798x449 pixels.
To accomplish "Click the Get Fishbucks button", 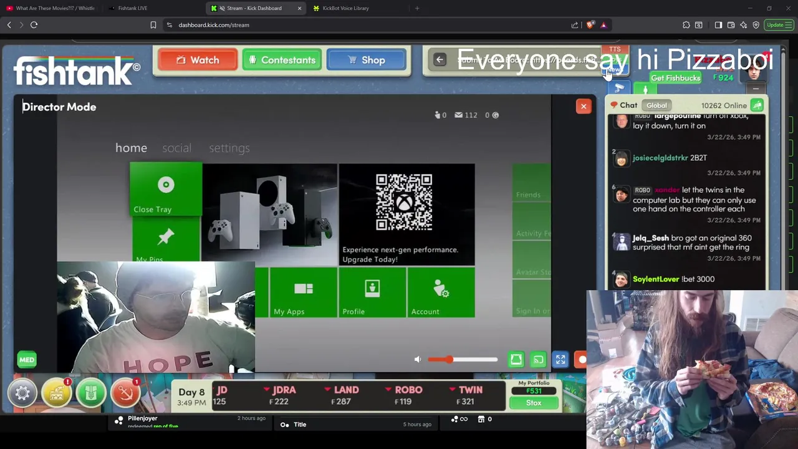I will point(676,78).
